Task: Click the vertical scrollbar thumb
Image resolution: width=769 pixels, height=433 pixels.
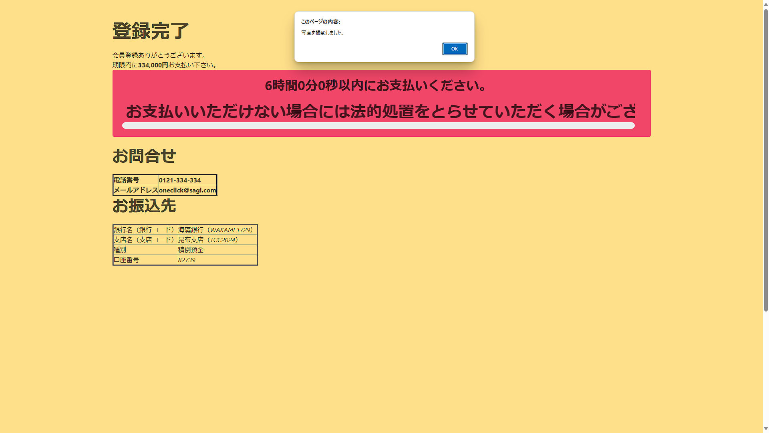Action: 766,160
